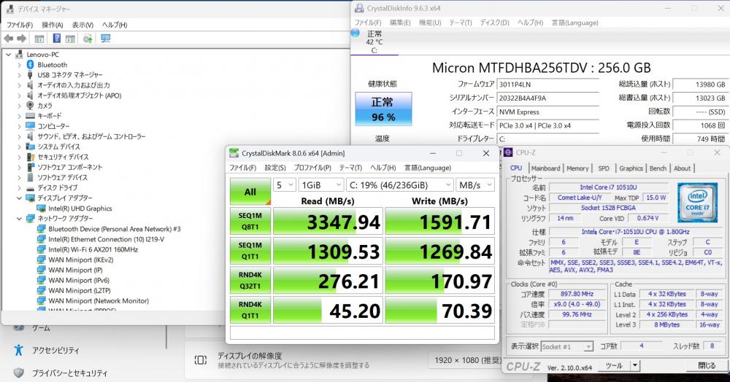Open Device Manager 操作(A) menu

pos(52,25)
